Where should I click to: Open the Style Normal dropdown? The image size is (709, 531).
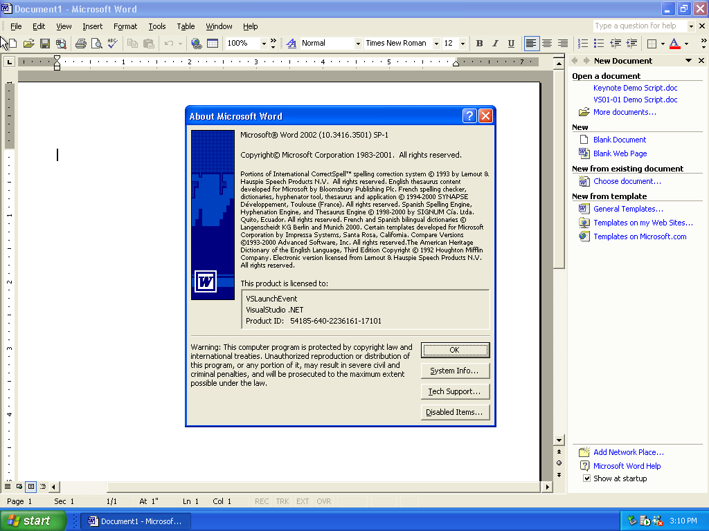[x=358, y=44]
